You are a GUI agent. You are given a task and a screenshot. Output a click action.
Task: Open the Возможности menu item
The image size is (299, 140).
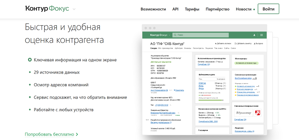tap(153, 9)
